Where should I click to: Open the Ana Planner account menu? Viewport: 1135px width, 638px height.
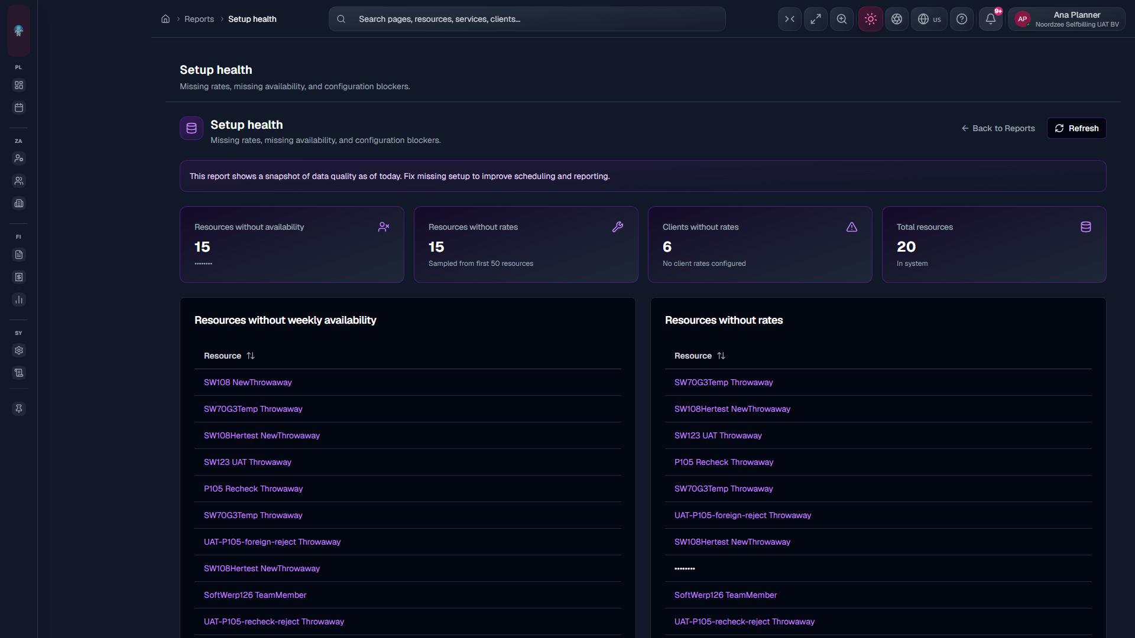(1066, 19)
